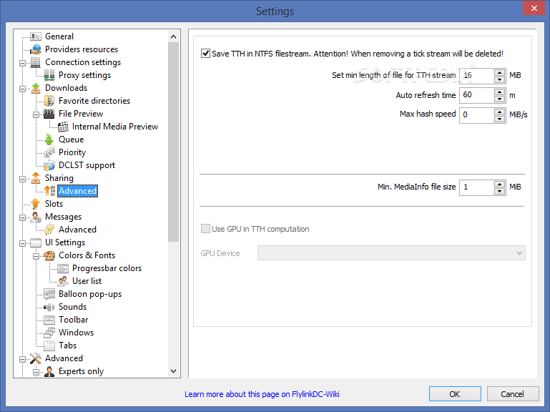Screen dimensions: 550x412
Task: Open Providers resources label
Action: (x=82, y=49)
